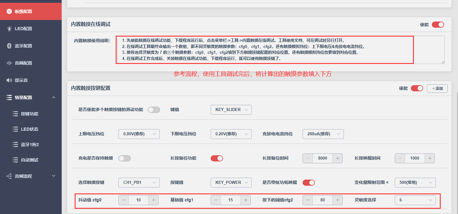This screenshot has height=214, width=458.
Task: Enable 多个触摸按键的滑动功能 switch
Action: coord(154,110)
